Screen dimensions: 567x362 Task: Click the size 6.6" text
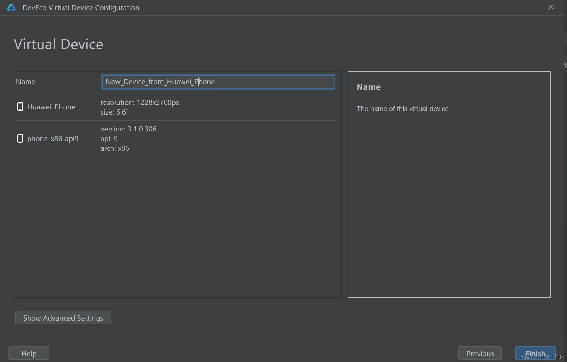click(x=114, y=112)
